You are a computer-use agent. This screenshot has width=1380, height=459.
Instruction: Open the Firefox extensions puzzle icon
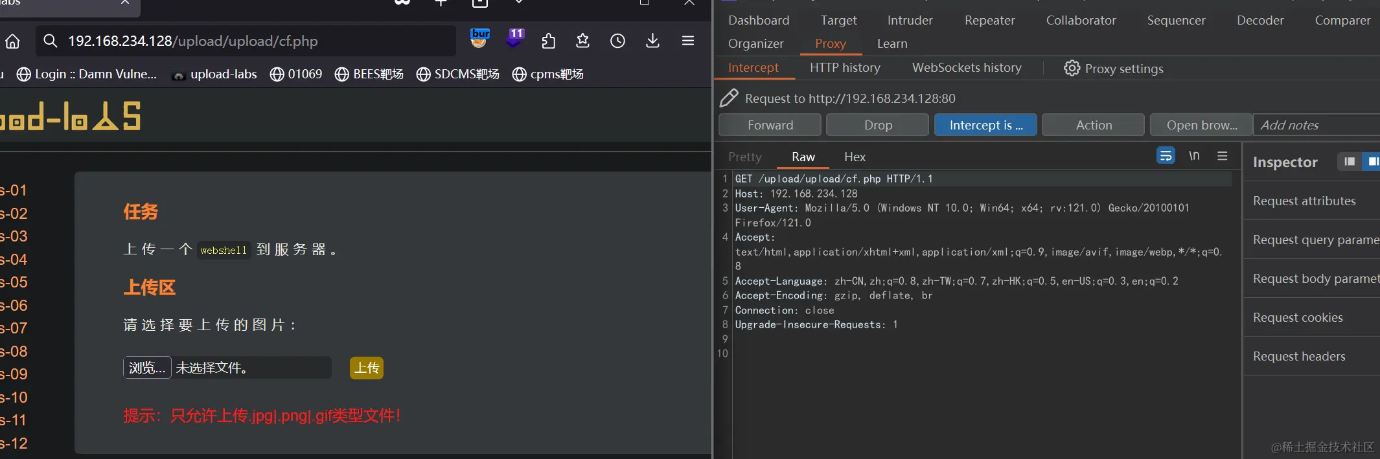(x=549, y=41)
